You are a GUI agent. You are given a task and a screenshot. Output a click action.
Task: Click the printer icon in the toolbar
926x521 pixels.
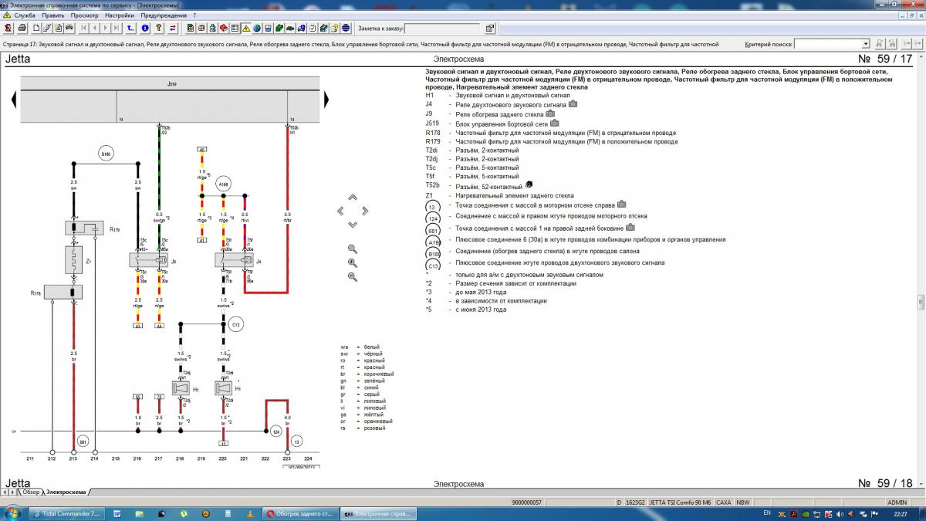(22, 29)
